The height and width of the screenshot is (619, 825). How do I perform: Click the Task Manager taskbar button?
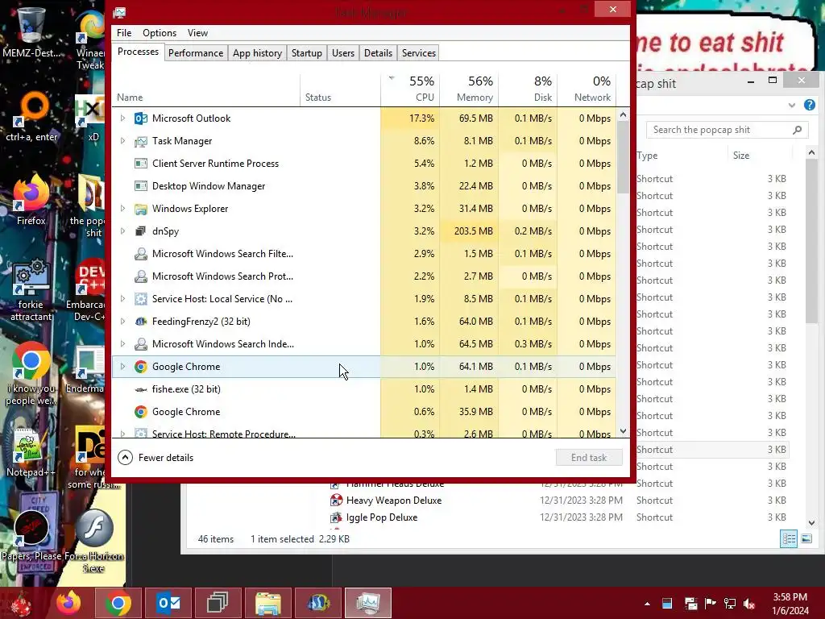point(368,603)
